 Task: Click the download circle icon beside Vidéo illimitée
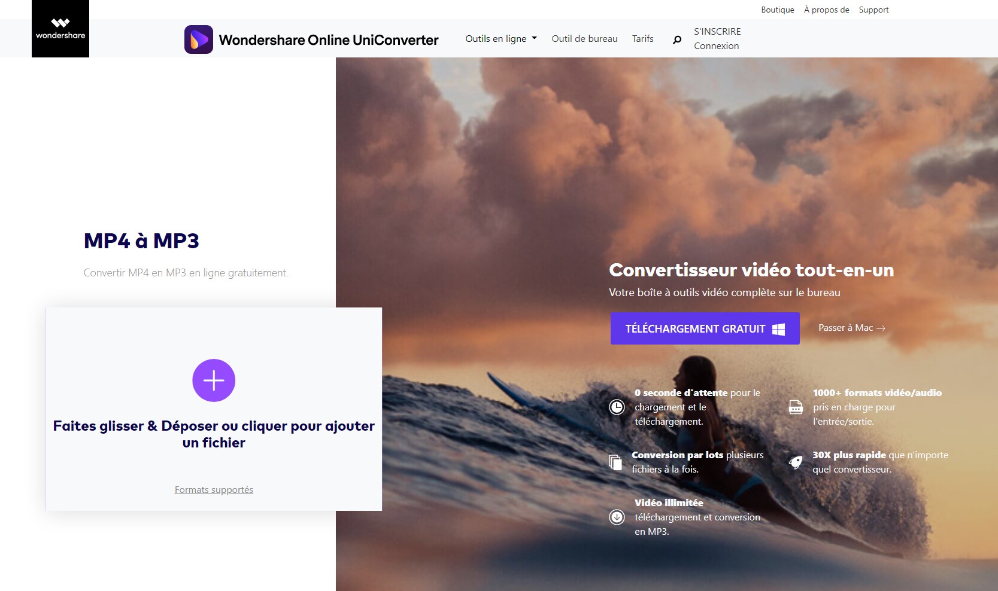[x=617, y=517]
